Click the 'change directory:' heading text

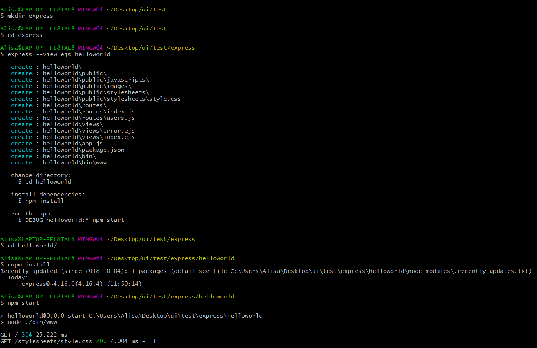click(41, 175)
